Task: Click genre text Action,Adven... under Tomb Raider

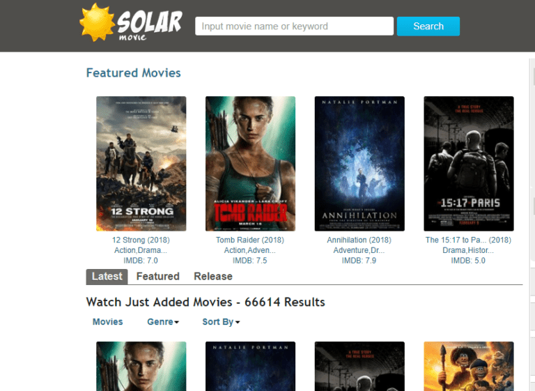Action: 250,250
